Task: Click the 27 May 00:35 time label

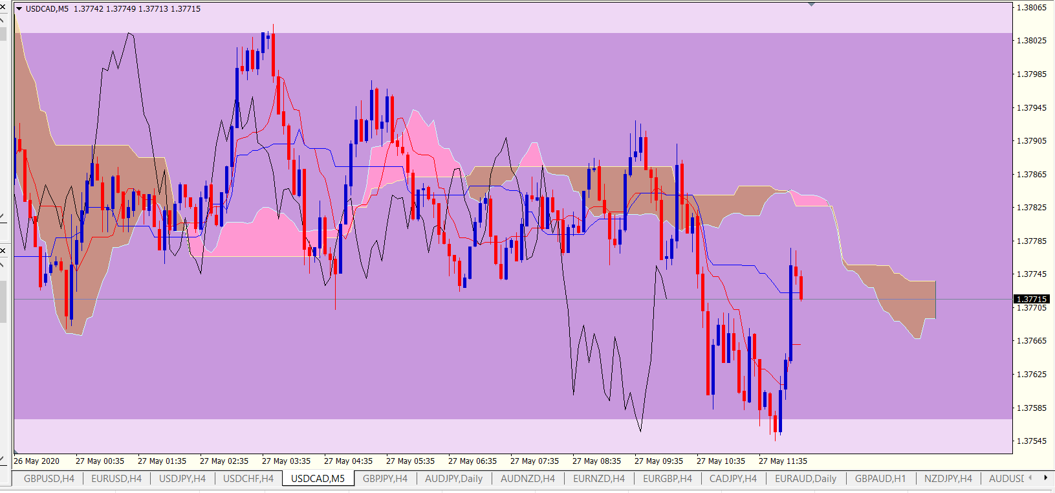Action: [100, 461]
